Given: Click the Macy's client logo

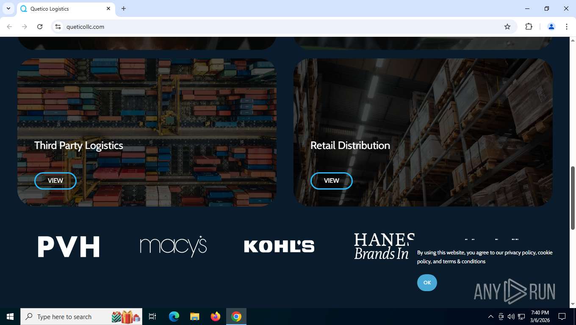Looking at the screenshot, I should (173, 246).
